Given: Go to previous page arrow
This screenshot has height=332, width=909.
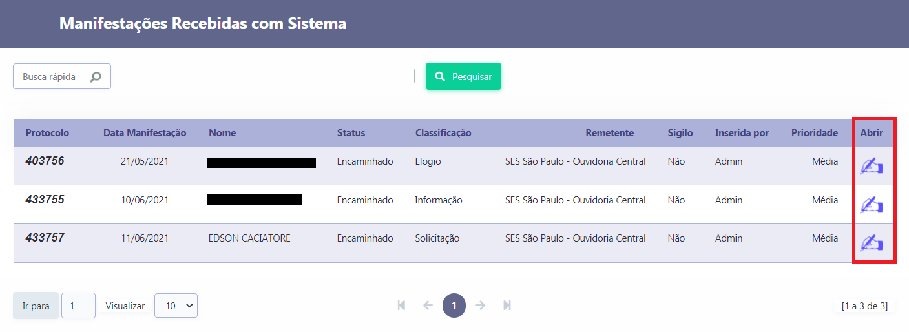Looking at the screenshot, I should tap(428, 306).
